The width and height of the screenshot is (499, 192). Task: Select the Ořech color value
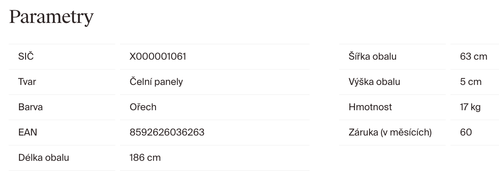coord(143,107)
